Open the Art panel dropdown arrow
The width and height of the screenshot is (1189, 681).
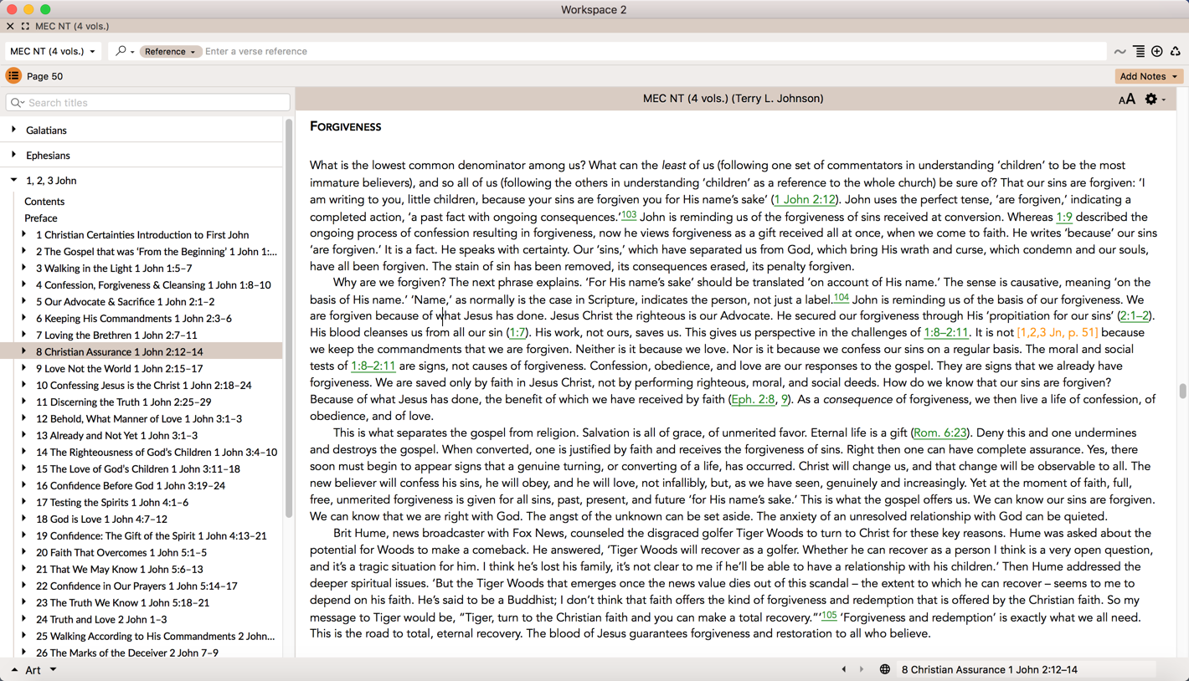[53, 670]
